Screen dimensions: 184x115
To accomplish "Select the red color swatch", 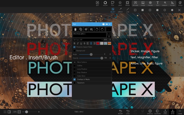I will point(98,43).
